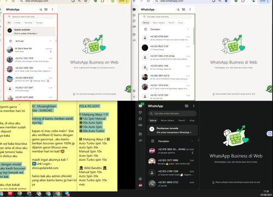Open the three-dot menu in the dark WhatsApp header
The width and height of the screenshot is (273, 197).
click(194, 106)
